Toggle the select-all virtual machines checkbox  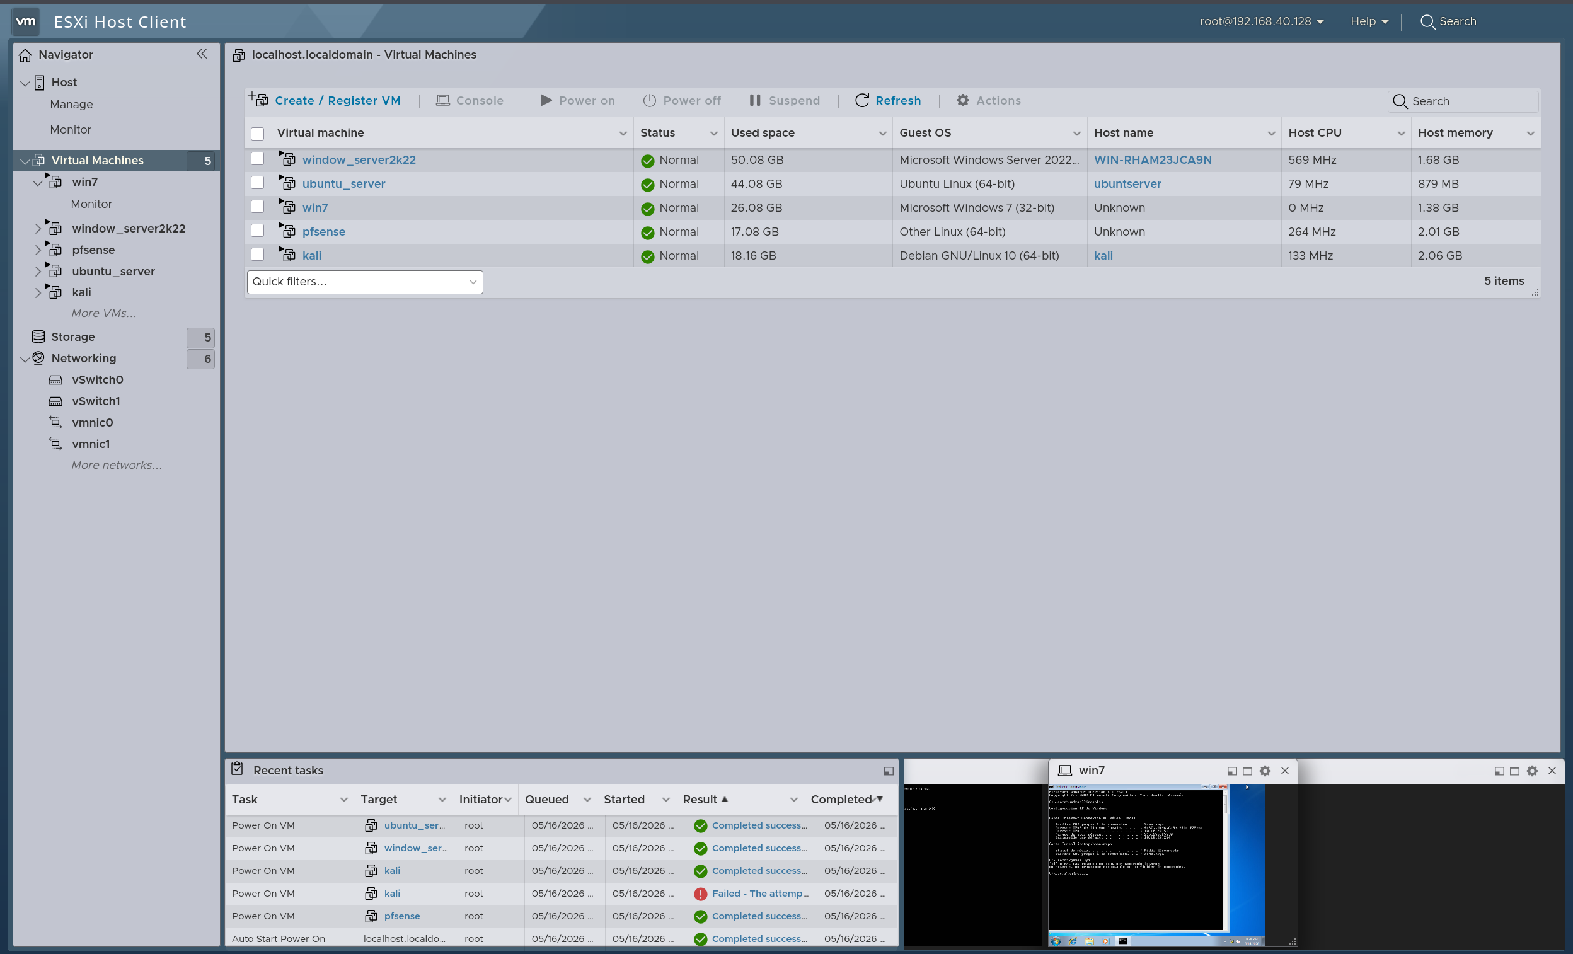257,134
